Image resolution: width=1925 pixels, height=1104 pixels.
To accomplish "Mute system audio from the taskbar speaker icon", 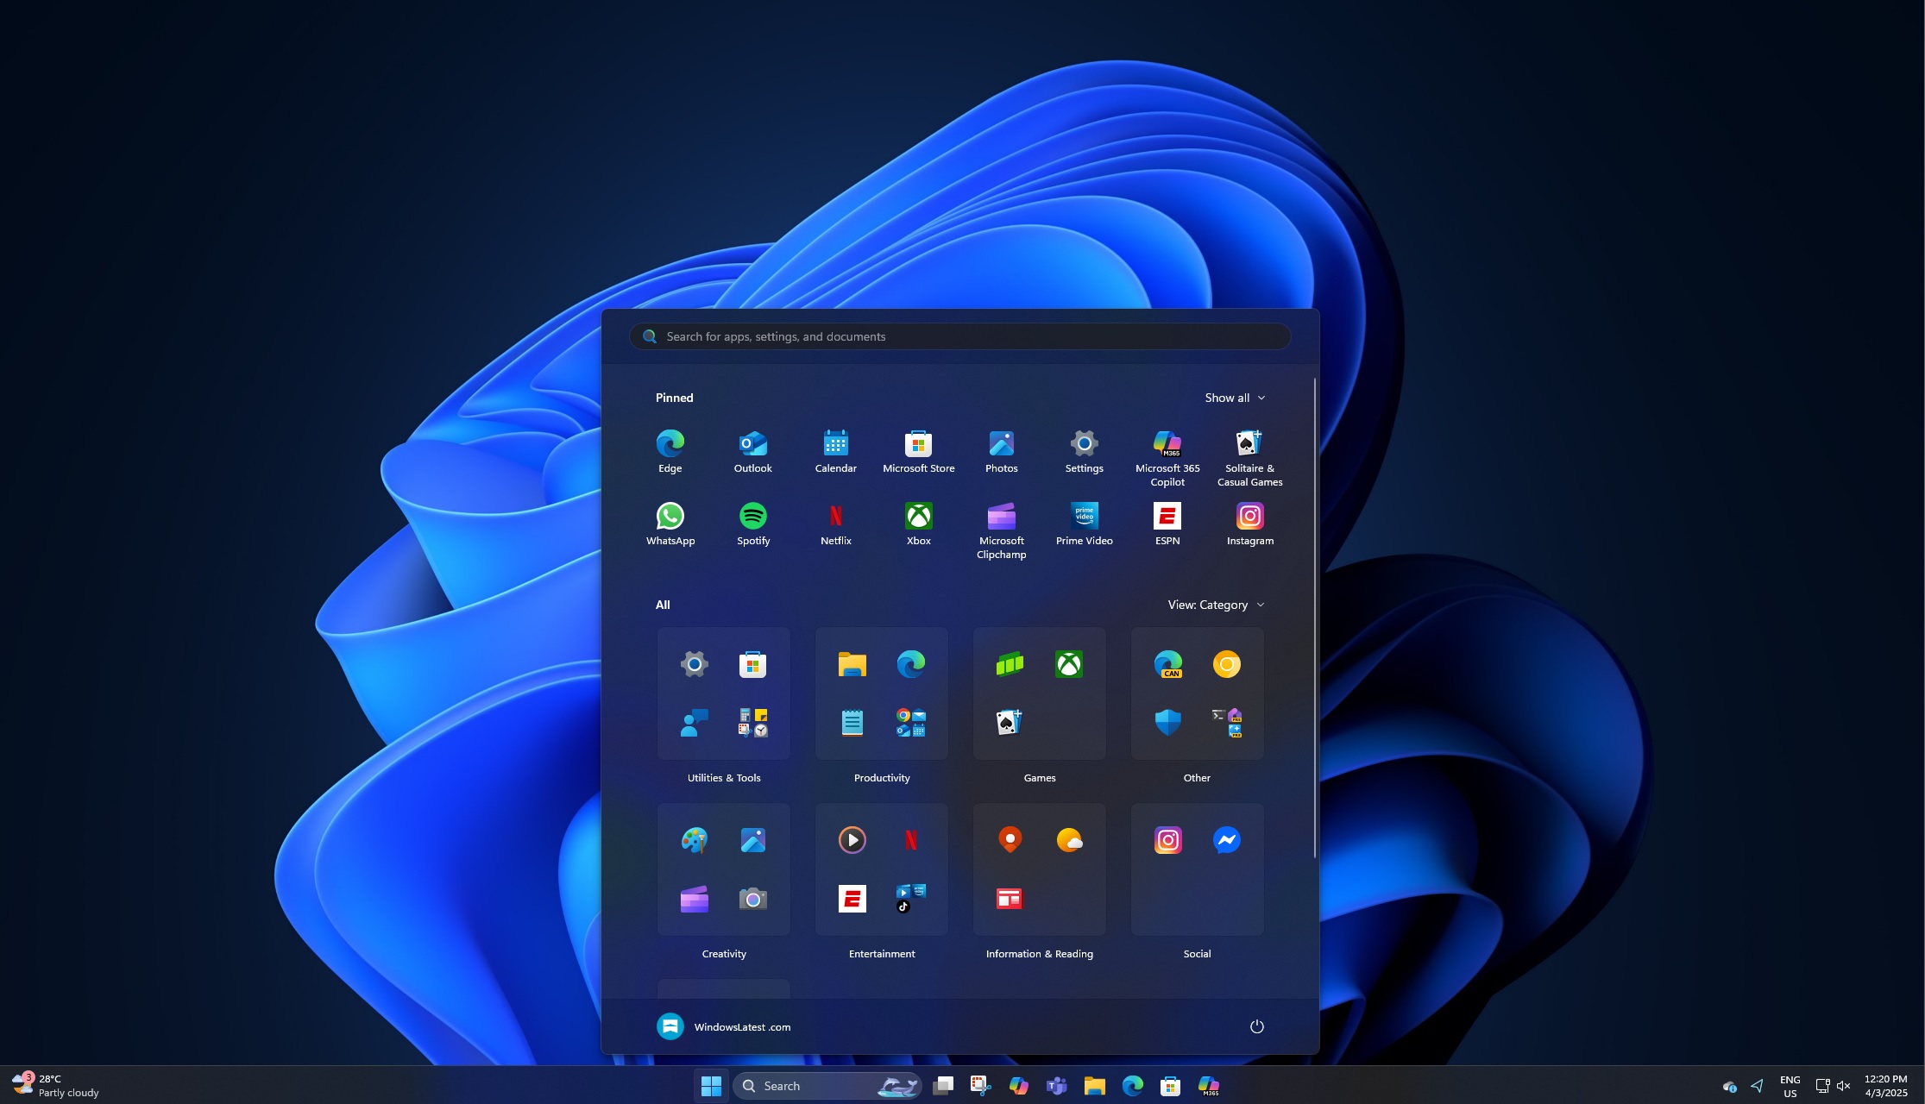I will coord(1843,1085).
